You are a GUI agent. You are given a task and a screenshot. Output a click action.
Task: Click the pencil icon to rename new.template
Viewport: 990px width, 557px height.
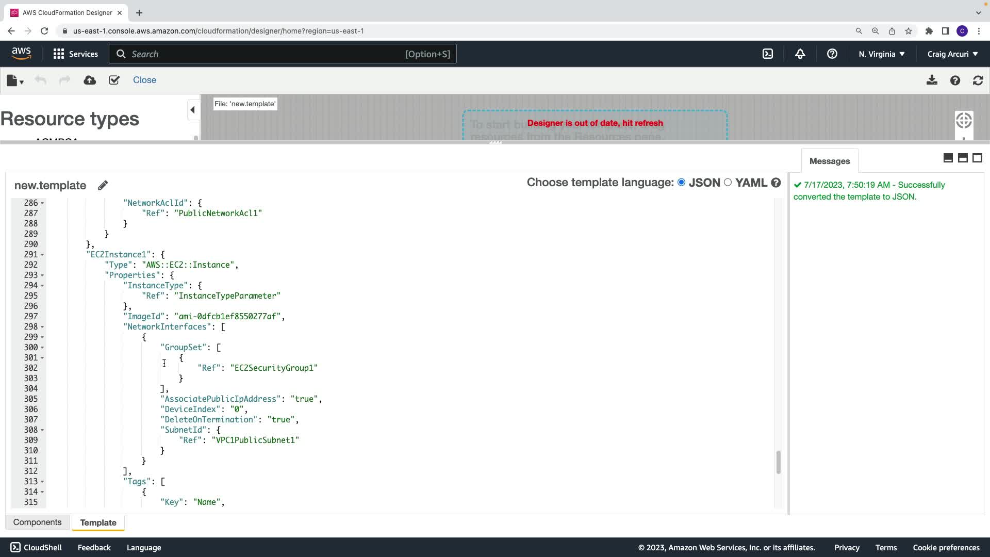tap(103, 185)
